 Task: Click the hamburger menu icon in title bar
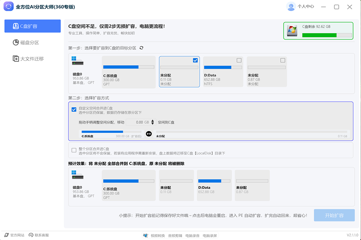point(324,7)
